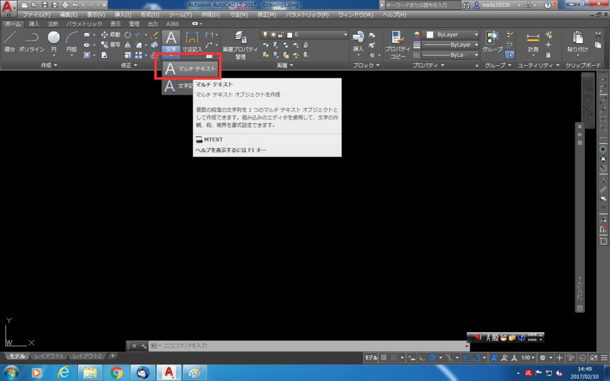Switch to the レイアウト1 tab
The width and height of the screenshot is (610, 381).
[49, 356]
